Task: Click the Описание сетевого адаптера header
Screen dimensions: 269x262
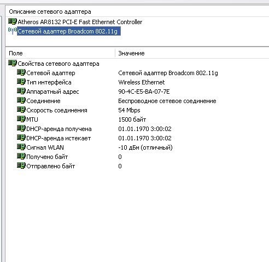Action: 50,12
